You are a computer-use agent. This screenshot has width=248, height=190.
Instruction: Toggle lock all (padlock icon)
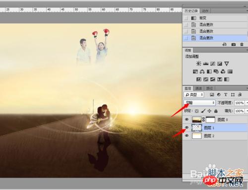click(x=216, y=111)
